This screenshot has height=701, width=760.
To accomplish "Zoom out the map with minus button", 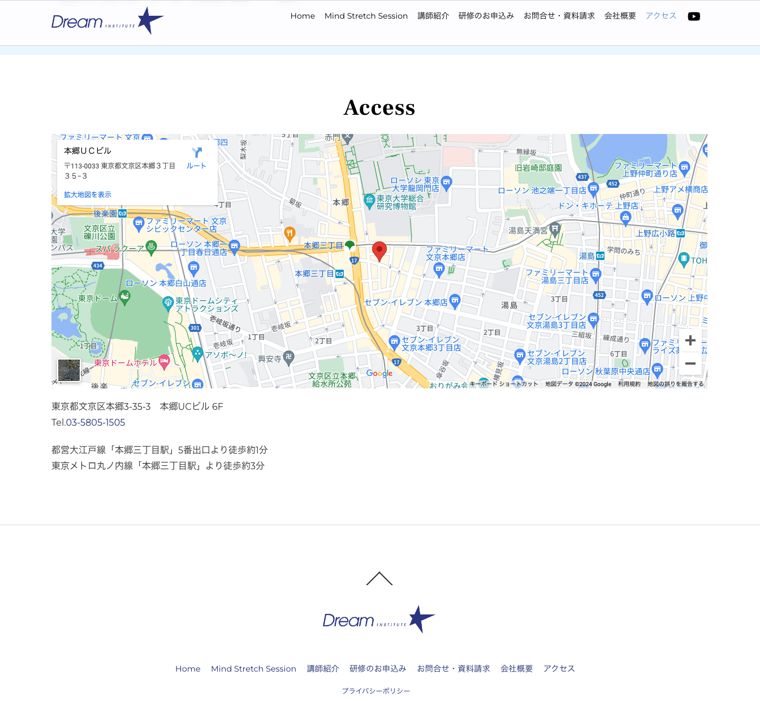I will tap(690, 364).
